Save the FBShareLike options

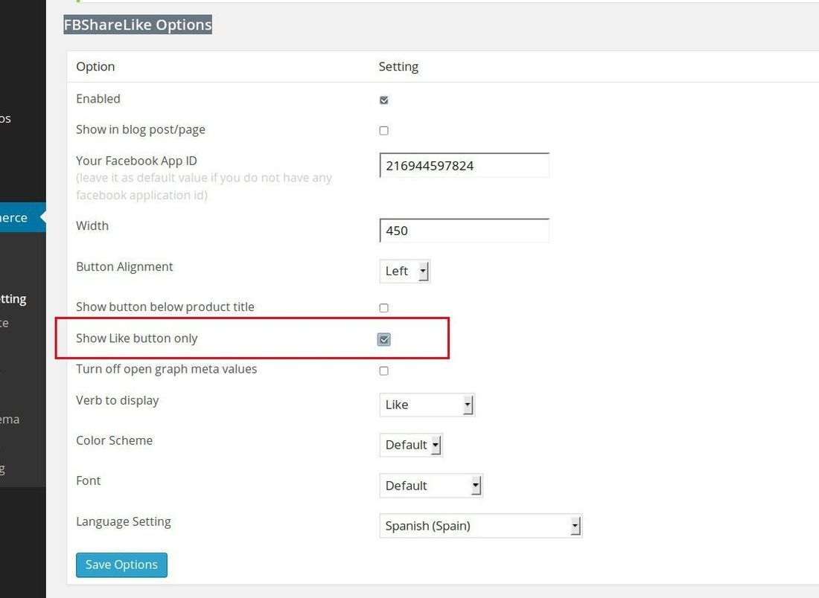(121, 565)
